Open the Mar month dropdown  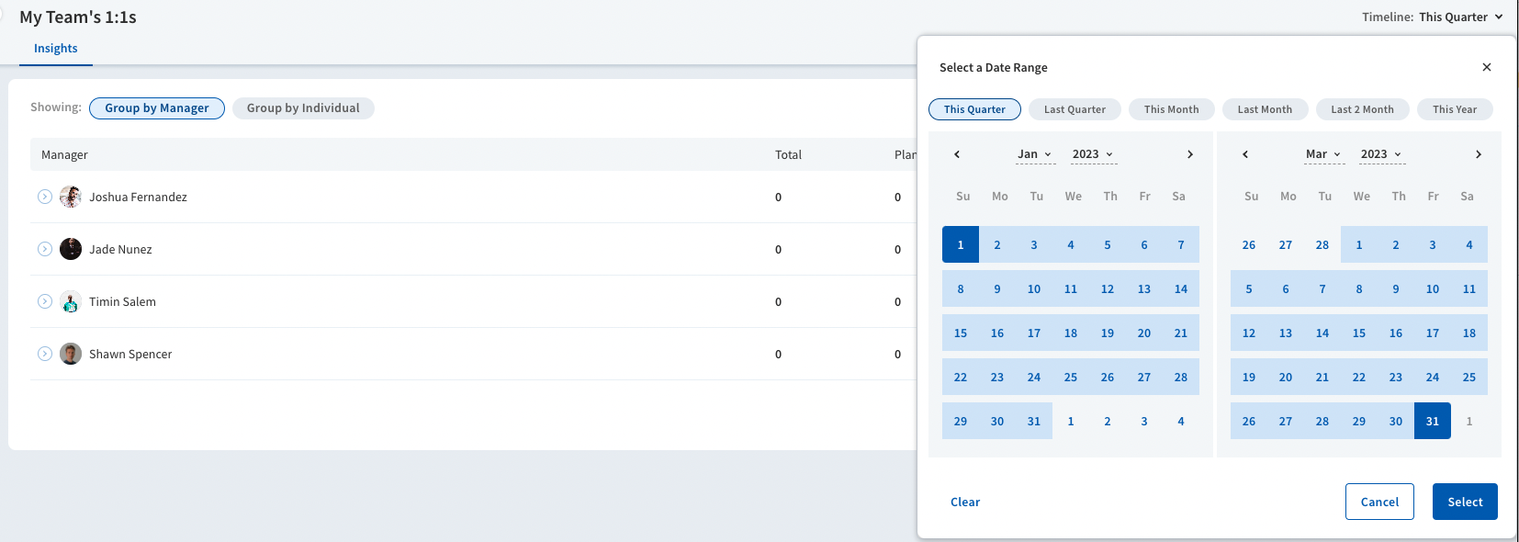click(1323, 154)
